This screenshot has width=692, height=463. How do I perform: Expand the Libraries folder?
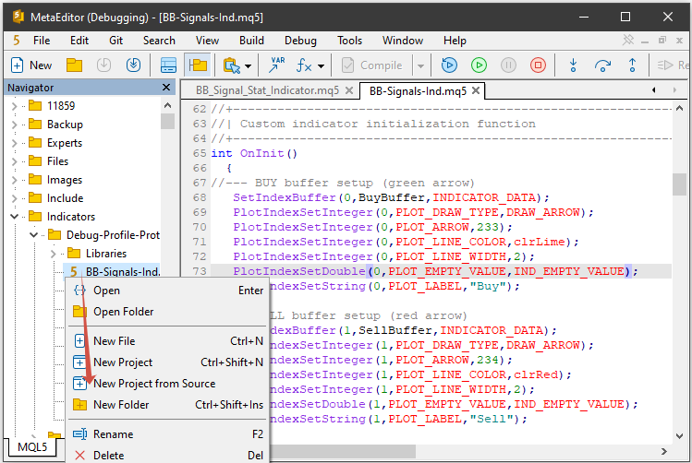53,254
